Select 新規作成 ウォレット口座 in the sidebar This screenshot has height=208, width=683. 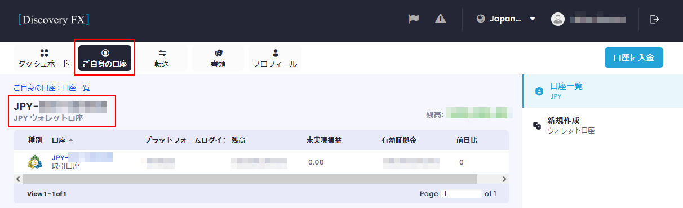point(602,126)
